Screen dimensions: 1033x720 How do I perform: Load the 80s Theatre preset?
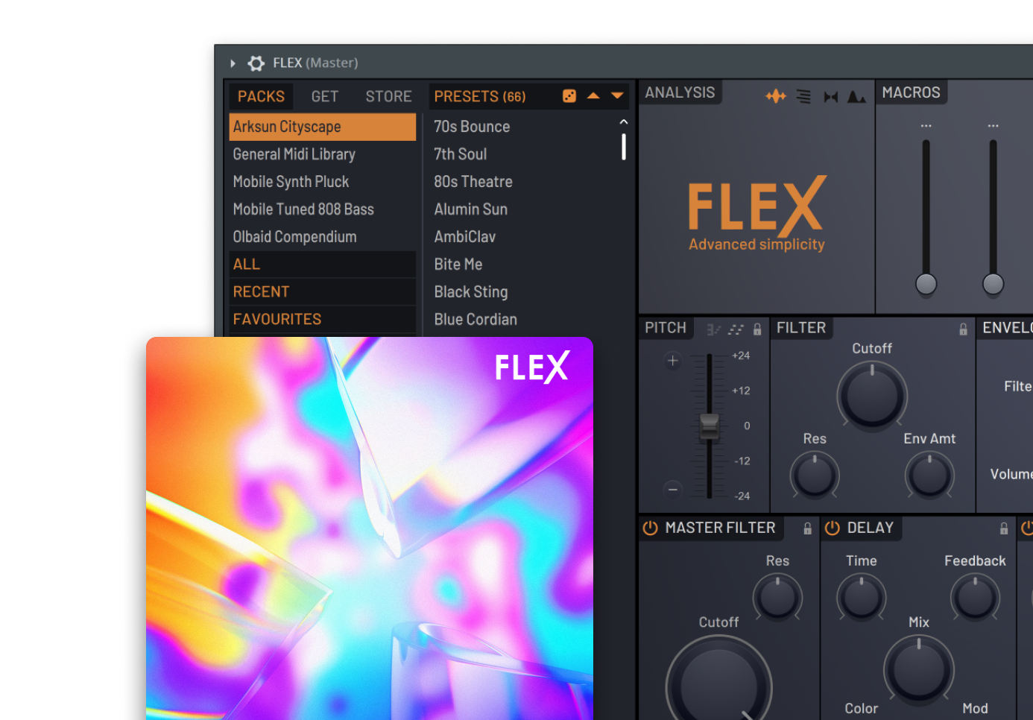[473, 182]
